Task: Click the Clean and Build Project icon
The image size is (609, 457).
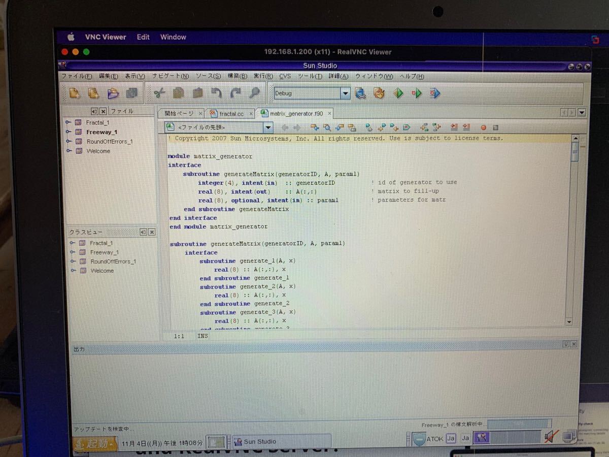Action: click(379, 93)
